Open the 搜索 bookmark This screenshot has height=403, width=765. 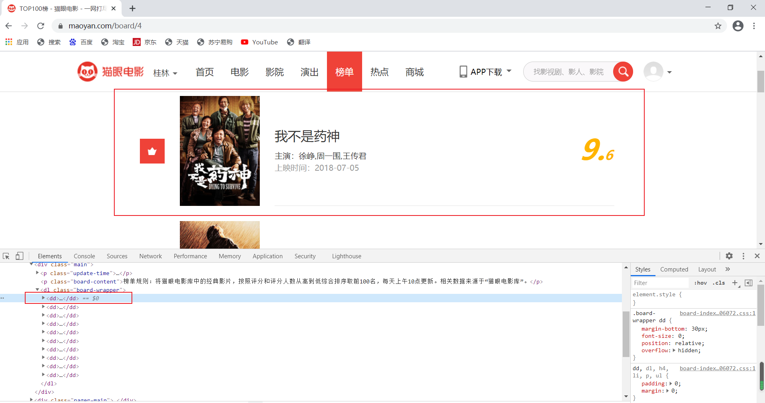[x=49, y=42]
